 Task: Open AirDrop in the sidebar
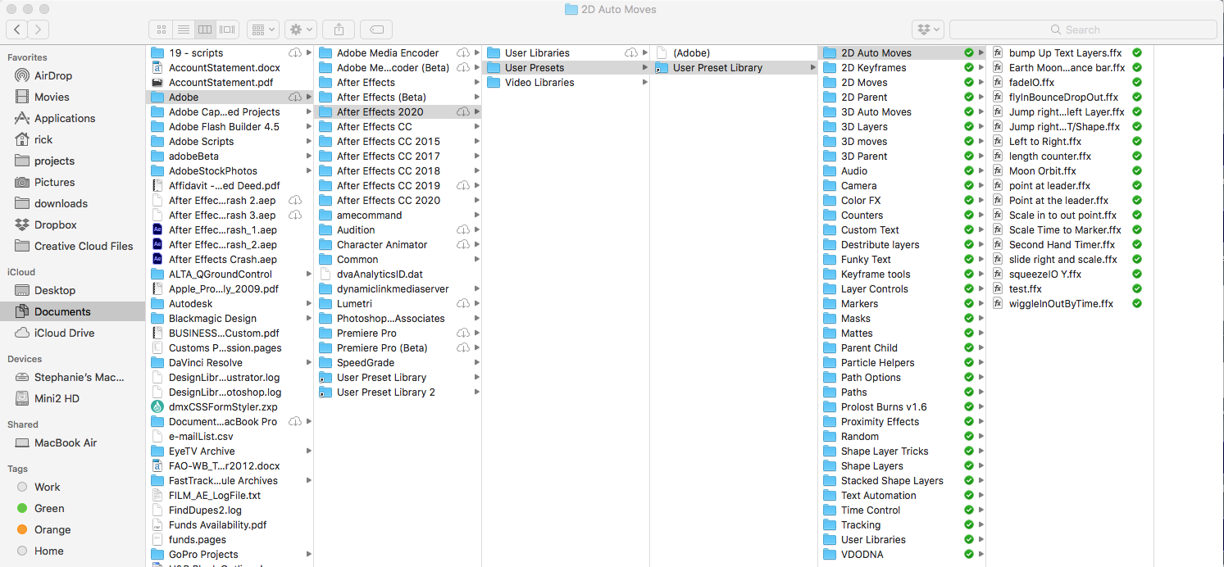(x=53, y=75)
